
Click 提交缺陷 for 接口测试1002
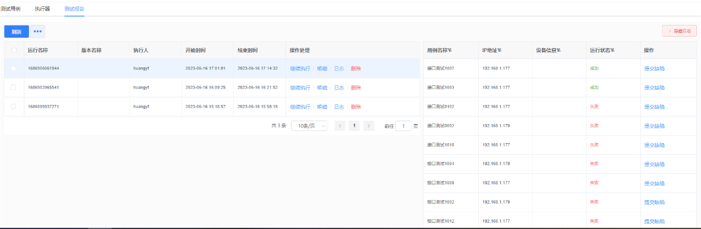tap(654, 202)
